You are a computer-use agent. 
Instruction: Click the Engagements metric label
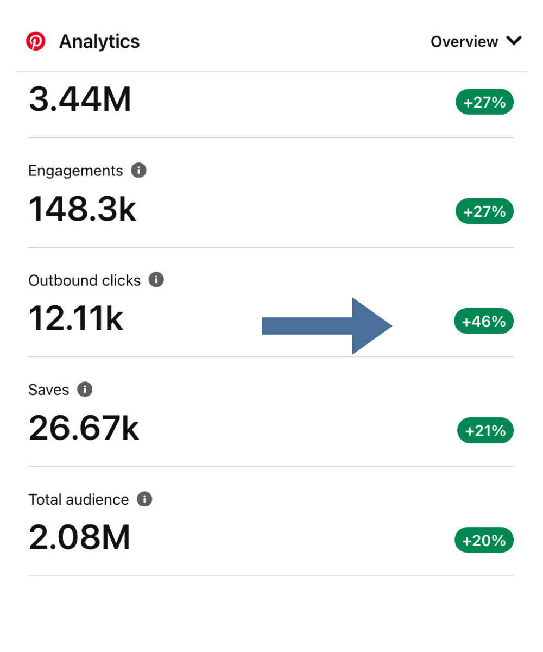75,171
